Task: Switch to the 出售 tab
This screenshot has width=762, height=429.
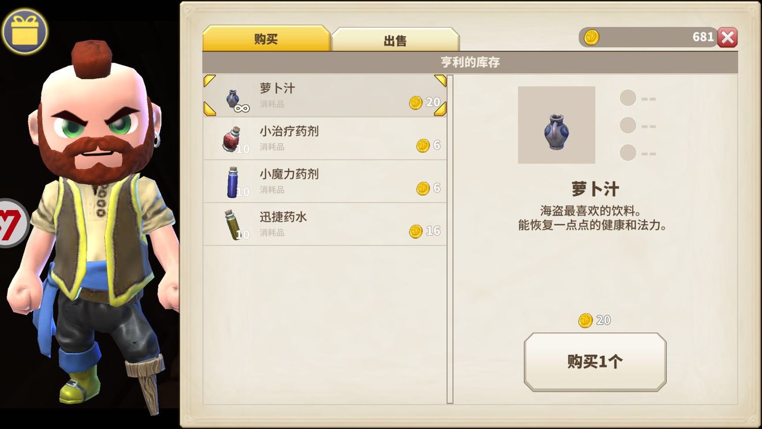Action: pyautogui.click(x=395, y=40)
